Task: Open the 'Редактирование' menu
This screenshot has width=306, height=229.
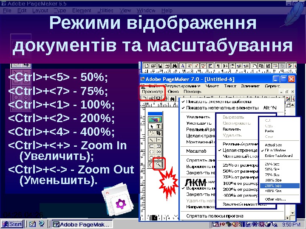Action: [x=182, y=86]
